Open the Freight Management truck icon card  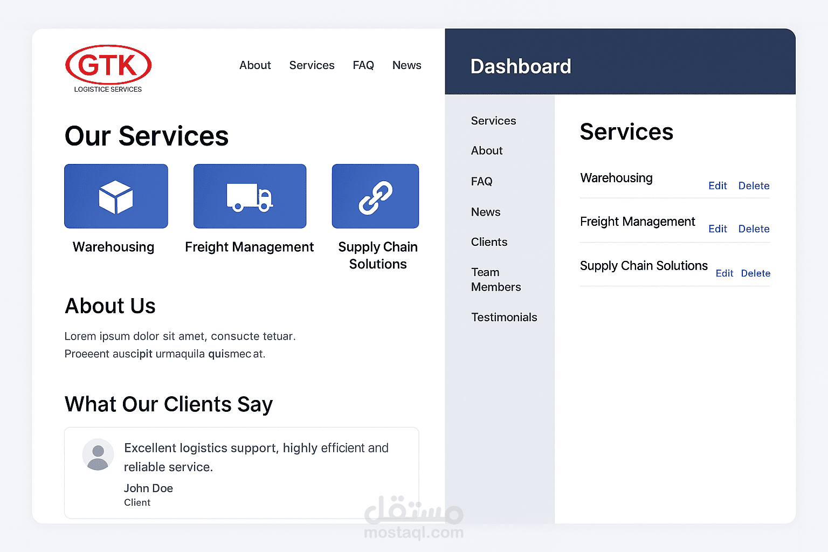coord(250,196)
